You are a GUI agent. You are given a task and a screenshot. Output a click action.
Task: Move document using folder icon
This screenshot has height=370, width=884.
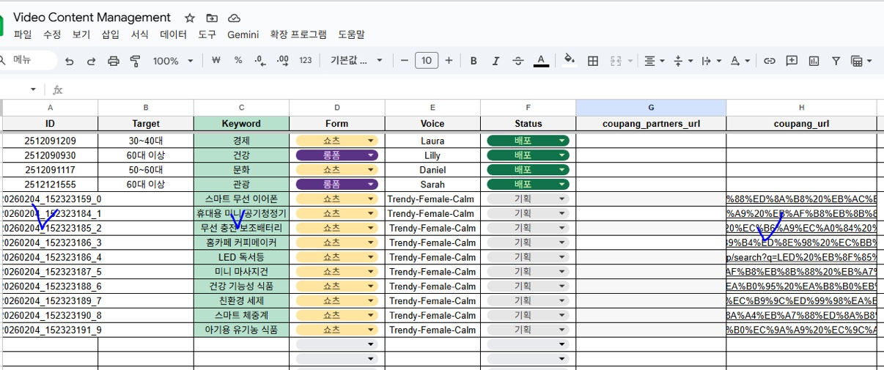(x=212, y=18)
